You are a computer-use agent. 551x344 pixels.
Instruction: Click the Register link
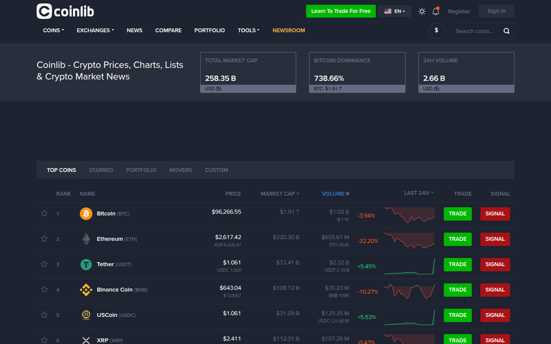point(459,12)
